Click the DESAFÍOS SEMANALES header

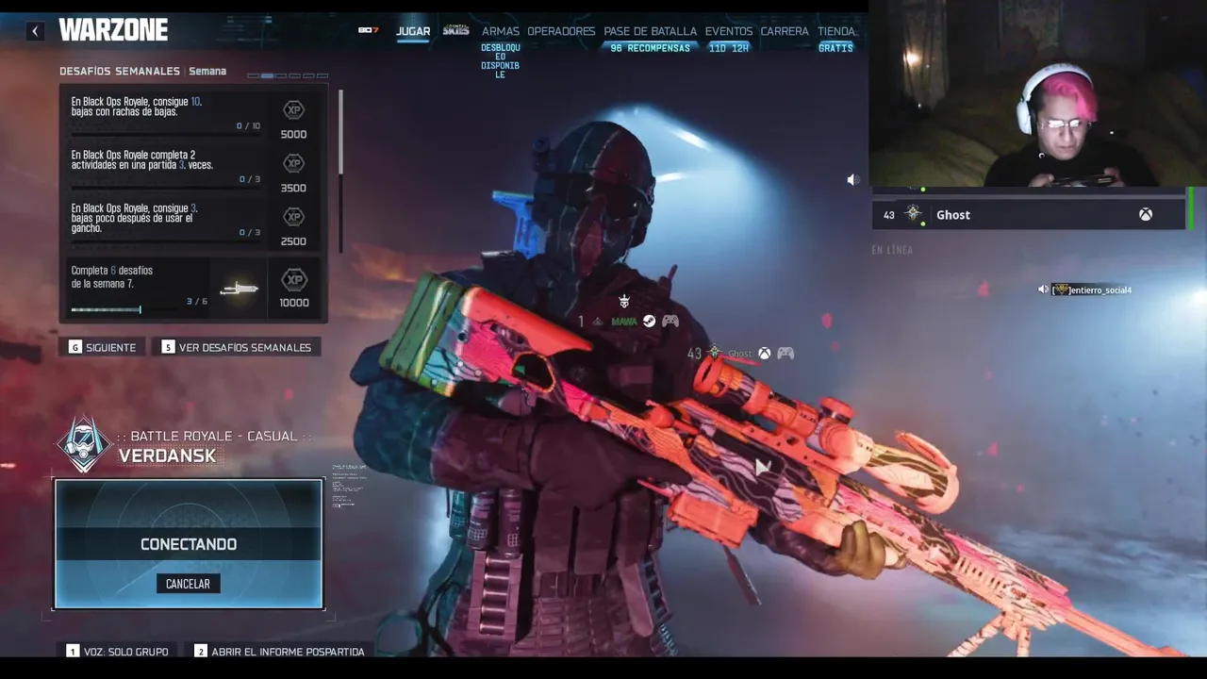coord(120,72)
